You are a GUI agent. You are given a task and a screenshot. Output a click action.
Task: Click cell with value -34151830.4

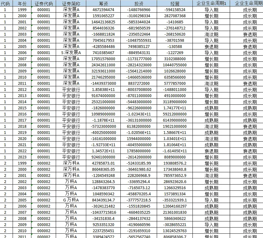103,218
